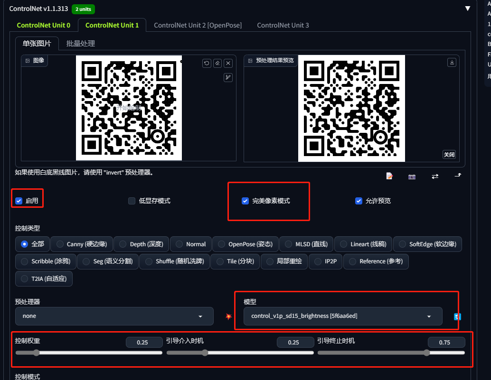
Task: Click the image icon in the 图像 label
Action: point(28,61)
